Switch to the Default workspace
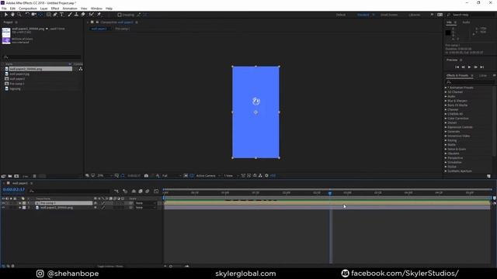This screenshot has height=279, width=497. [341, 15]
